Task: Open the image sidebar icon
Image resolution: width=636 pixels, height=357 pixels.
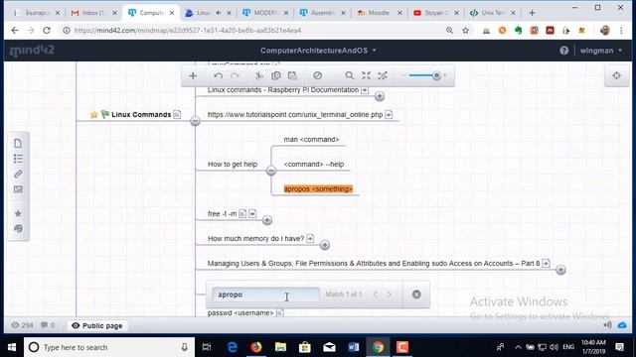Action: pyautogui.click(x=18, y=189)
